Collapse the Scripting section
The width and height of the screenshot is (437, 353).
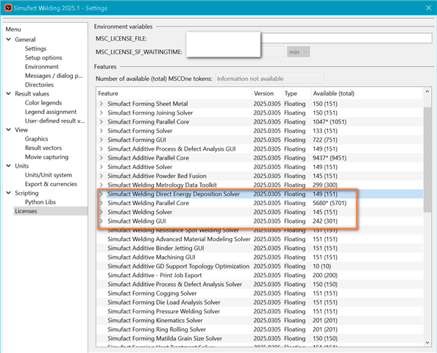(9, 193)
